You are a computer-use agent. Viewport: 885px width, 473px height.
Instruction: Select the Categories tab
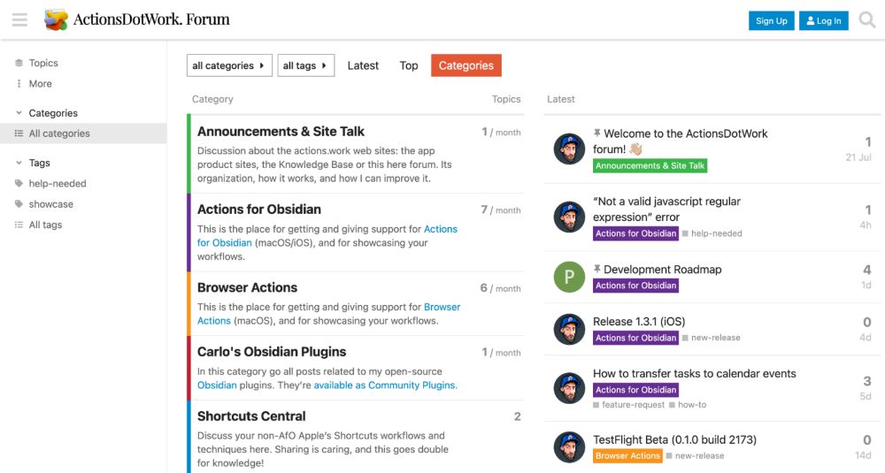[x=466, y=65]
